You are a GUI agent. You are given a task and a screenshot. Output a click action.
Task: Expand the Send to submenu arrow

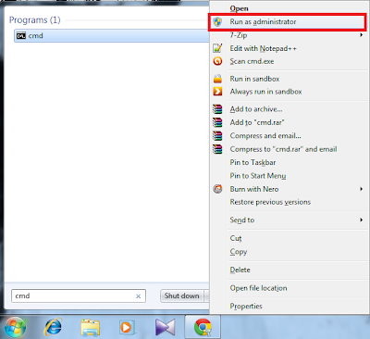[x=361, y=220]
